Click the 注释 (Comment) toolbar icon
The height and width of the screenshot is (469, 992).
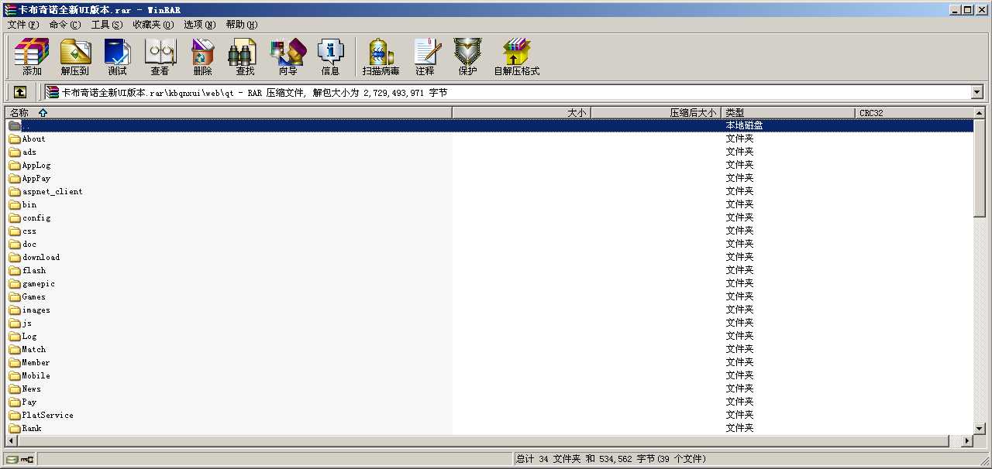(425, 57)
